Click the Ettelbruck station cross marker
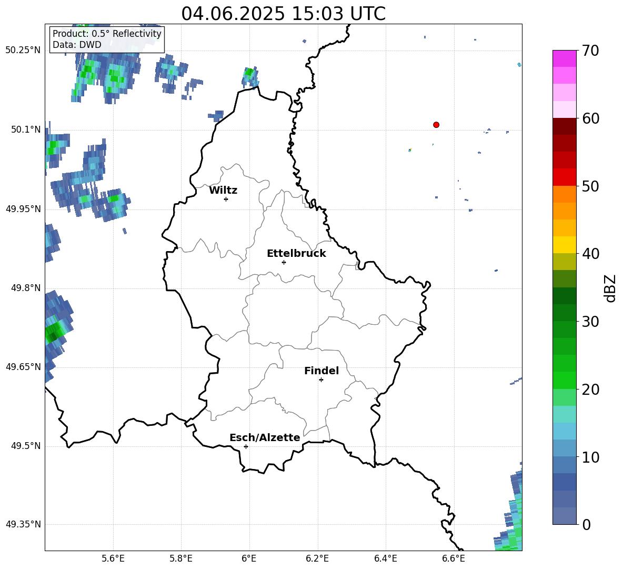This screenshot has width=623, height=569. (284, 262)
